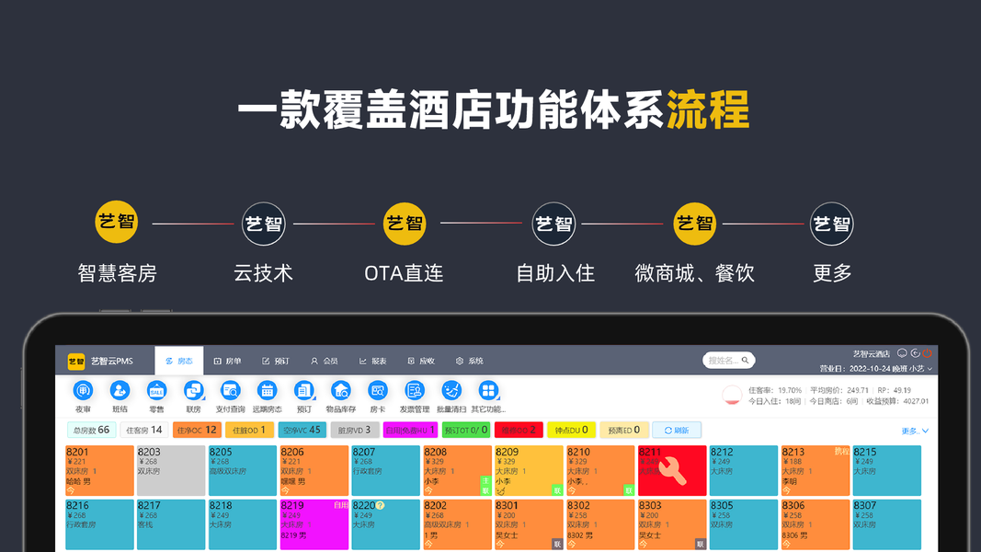Open the 支付查询 payment query icon
Image resolution: width=981 pixels, height=552 pixels.
click(230, 390)
